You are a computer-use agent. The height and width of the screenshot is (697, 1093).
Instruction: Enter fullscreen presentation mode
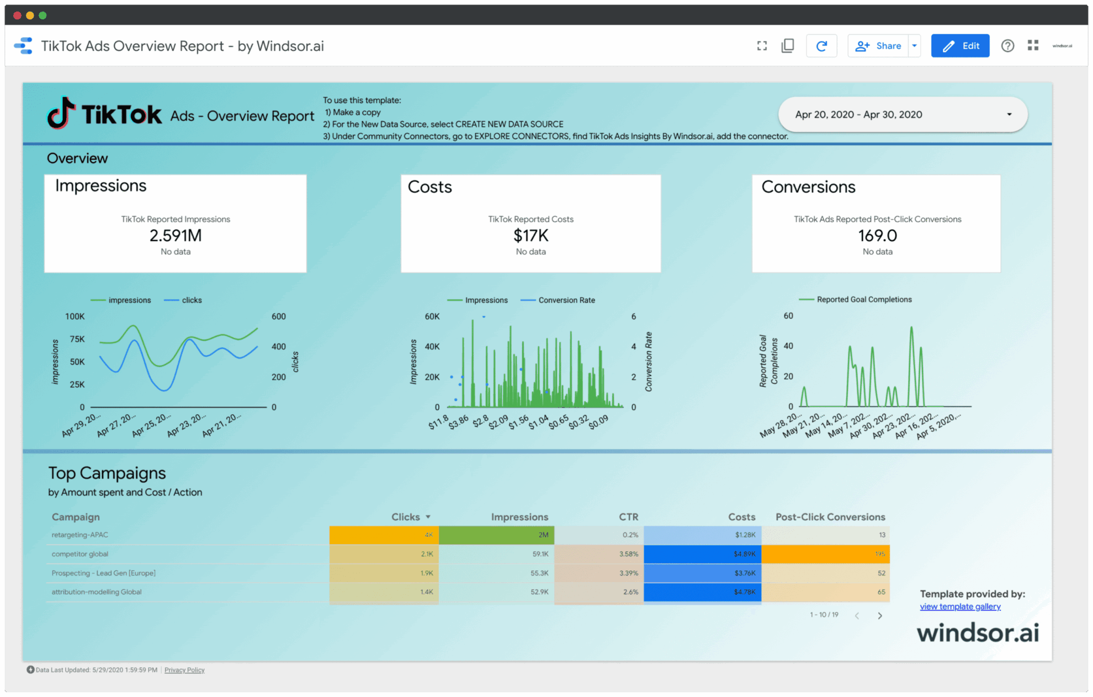pyautogui.click(x=762, y=46)
